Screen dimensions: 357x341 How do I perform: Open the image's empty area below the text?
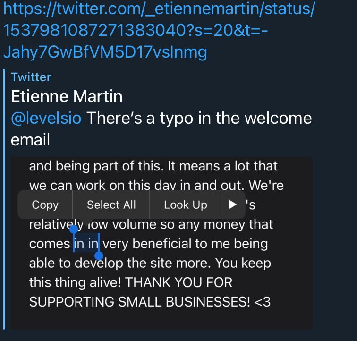tap(161, 319)
